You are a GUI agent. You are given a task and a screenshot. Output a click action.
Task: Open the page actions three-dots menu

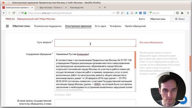[x=114, y=13]
